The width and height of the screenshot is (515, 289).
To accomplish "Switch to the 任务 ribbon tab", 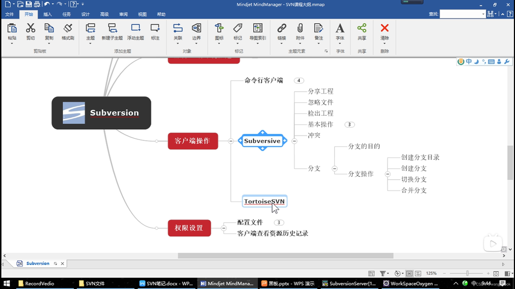I will (67, 14).
